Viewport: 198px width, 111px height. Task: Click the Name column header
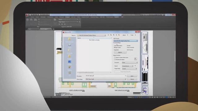[x=94, y=38]
